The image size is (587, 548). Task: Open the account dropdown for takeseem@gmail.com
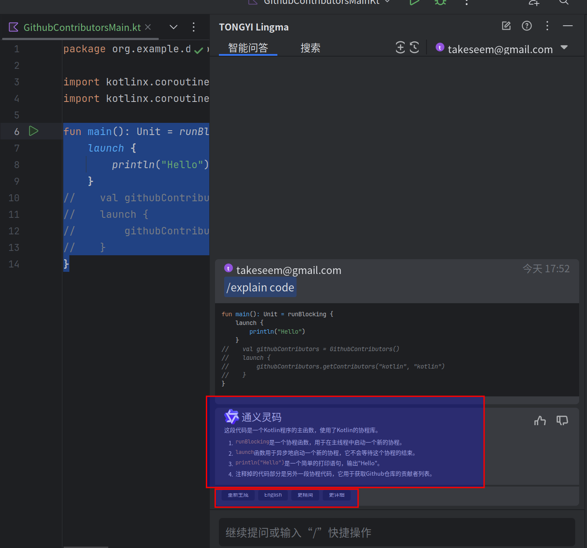[564, 47]
